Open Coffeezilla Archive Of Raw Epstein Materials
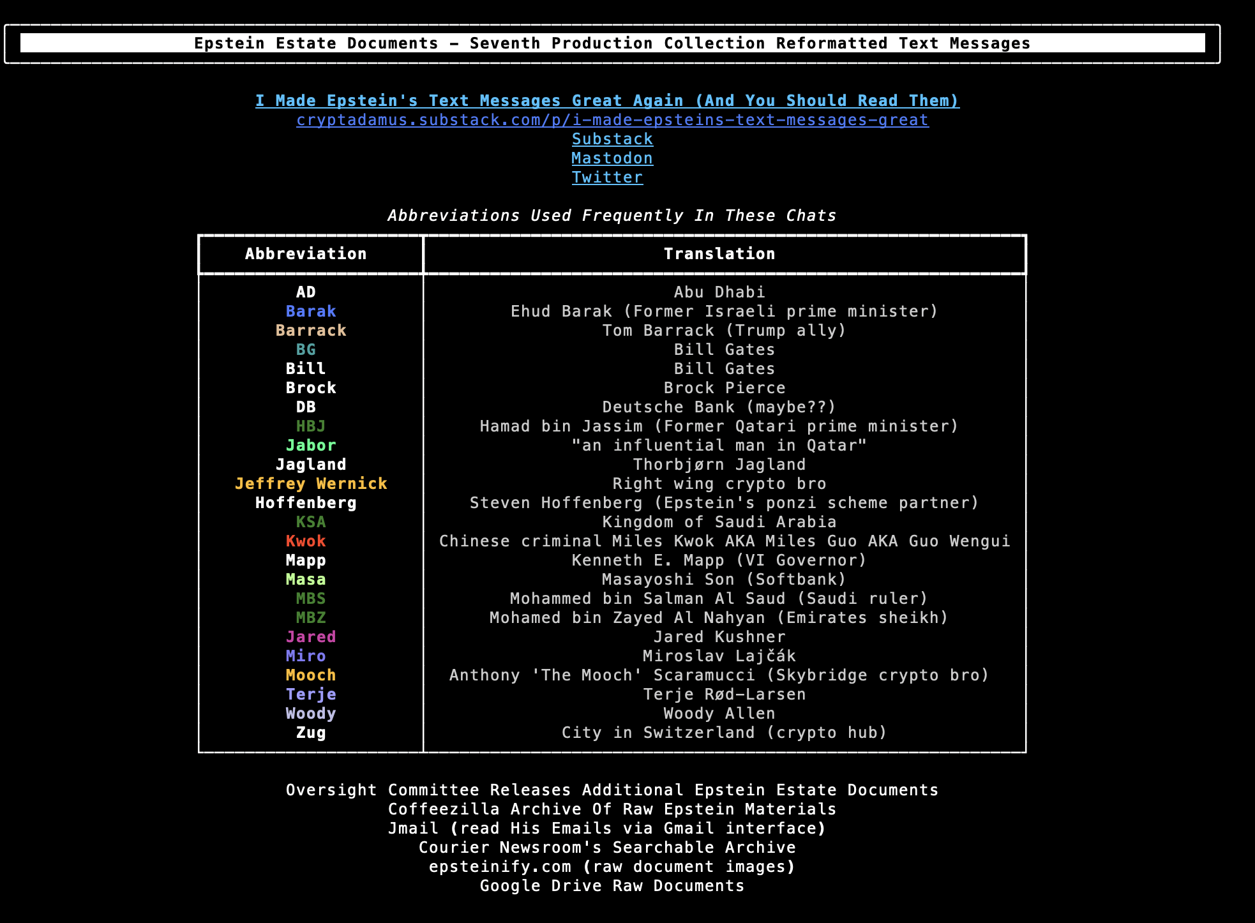Screen dimensions: 1255x923 (612, 809)
